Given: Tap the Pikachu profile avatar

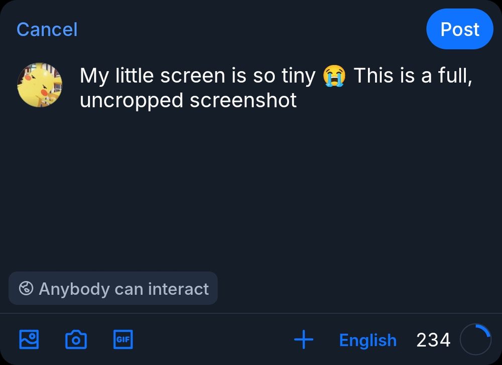Looking at the screenshot, I should [40, 85].
